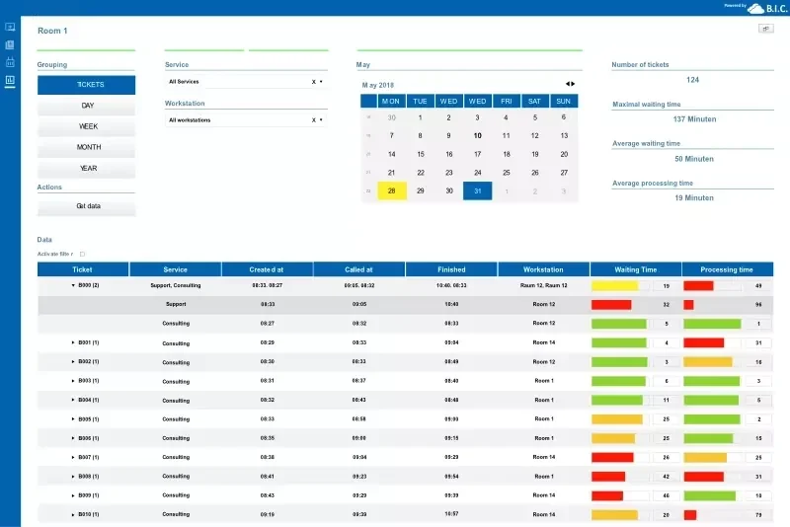Select WEEK grouping
The width and height of the screenshot is (790, 527).
(x=87, y=126)
